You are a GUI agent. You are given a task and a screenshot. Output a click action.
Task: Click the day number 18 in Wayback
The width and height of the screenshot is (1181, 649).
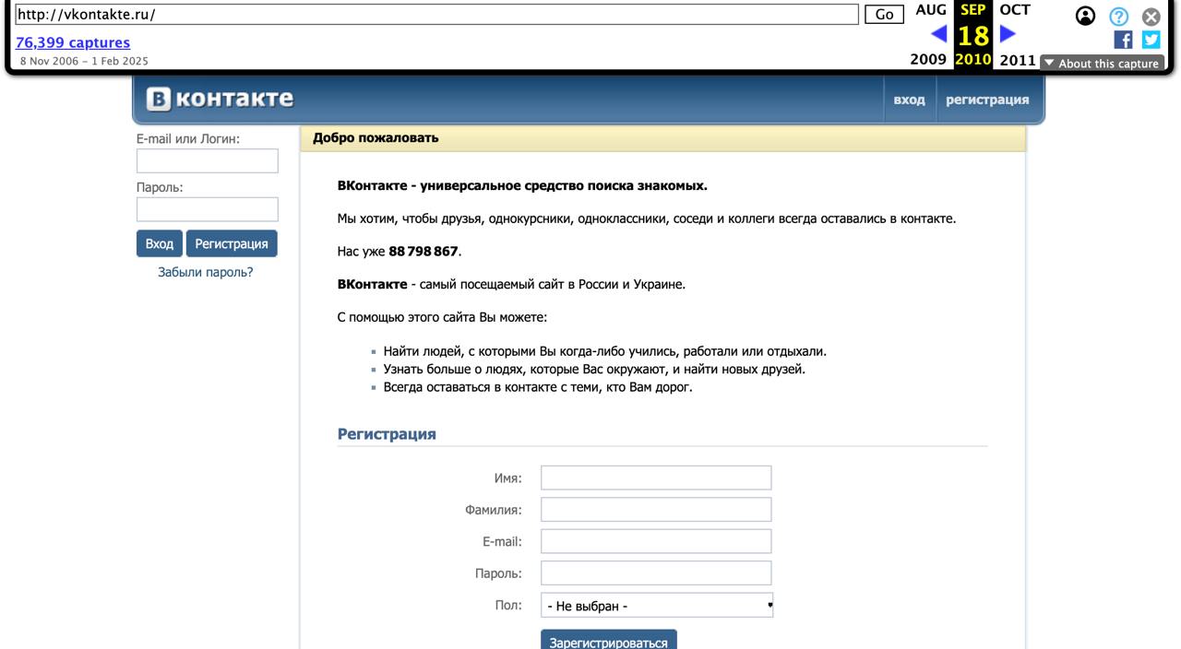[973, 36]
